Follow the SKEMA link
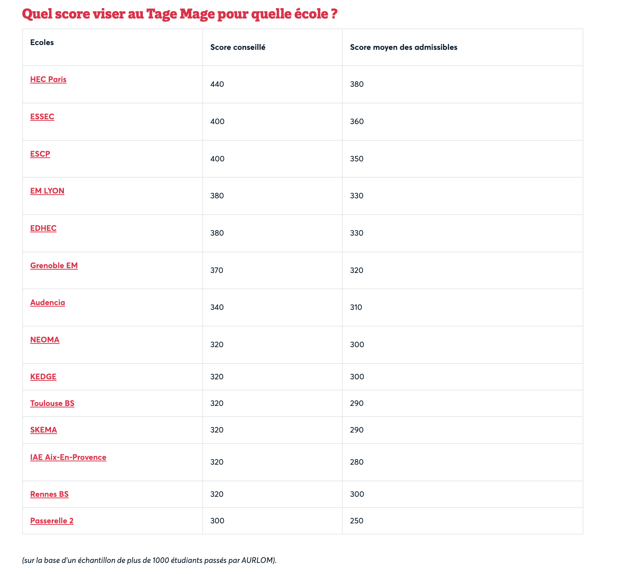 (x=44, y=430)
